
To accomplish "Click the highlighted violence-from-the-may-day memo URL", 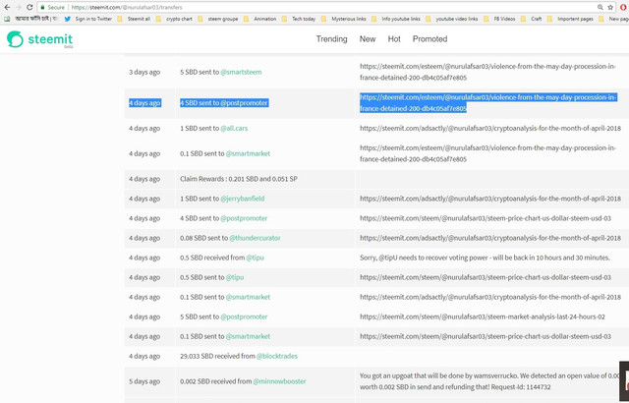I will coord(487,103).
